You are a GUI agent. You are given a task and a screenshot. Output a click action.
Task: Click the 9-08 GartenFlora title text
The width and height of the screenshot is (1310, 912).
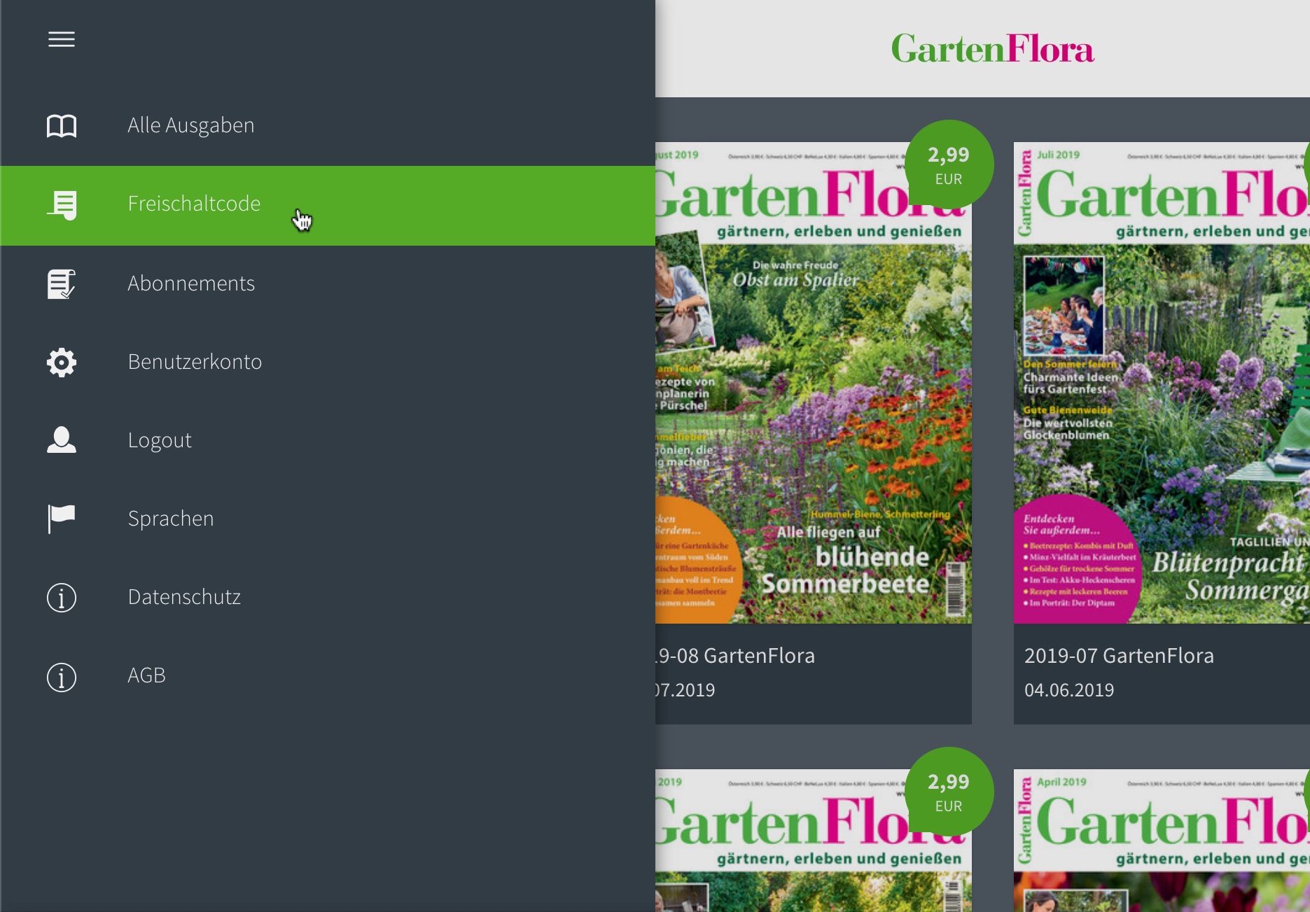pos(735,656)
